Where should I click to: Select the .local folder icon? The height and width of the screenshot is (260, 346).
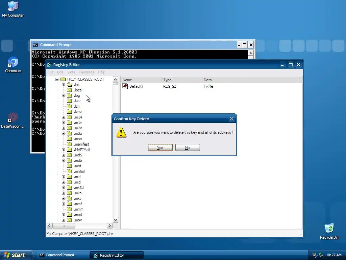pos(70,90)
